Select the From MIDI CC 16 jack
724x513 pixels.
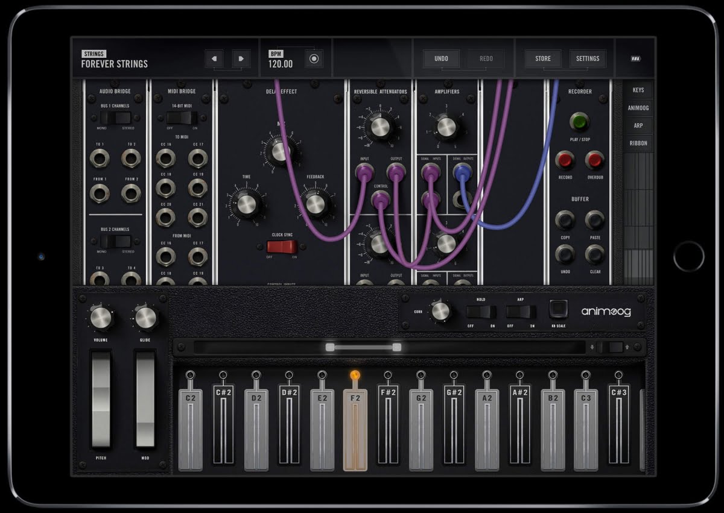[x=165, y=257]
